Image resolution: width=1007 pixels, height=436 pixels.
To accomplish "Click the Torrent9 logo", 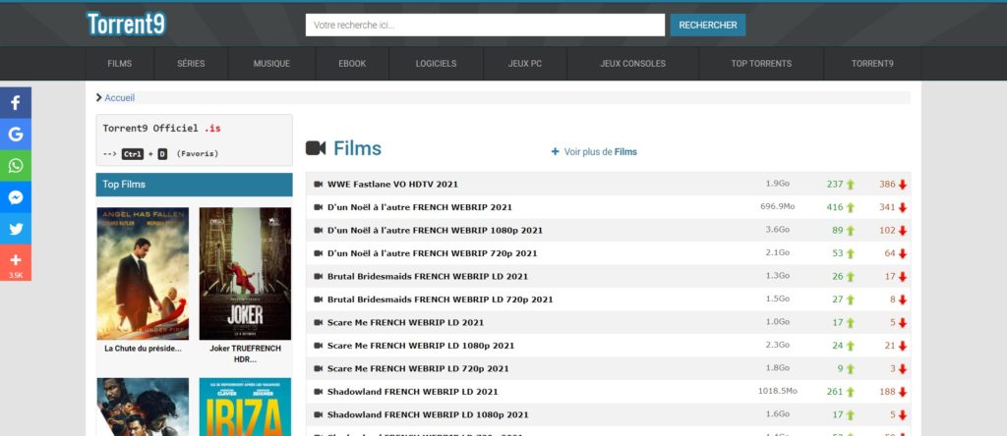I will 127,24.
